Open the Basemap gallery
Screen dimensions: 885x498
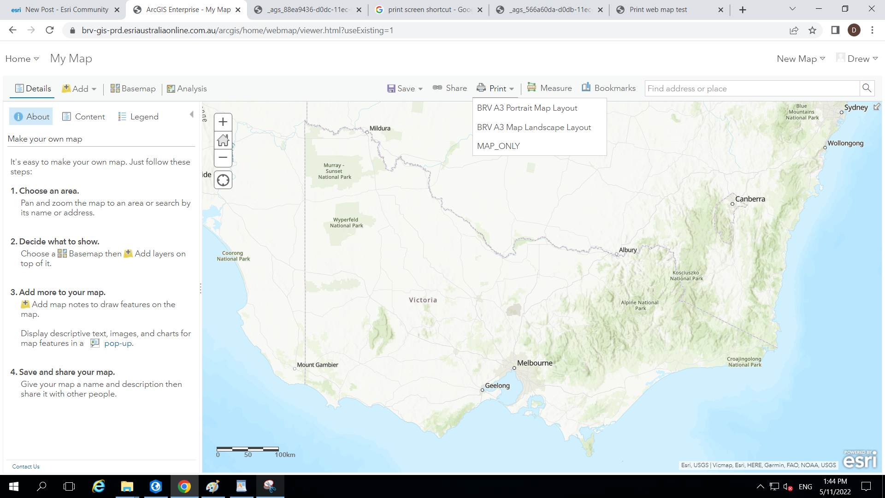tap(133, 89)
